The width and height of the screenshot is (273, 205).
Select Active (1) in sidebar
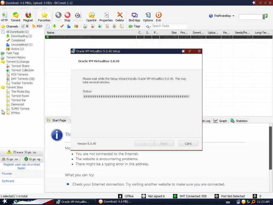coord(17,49)
